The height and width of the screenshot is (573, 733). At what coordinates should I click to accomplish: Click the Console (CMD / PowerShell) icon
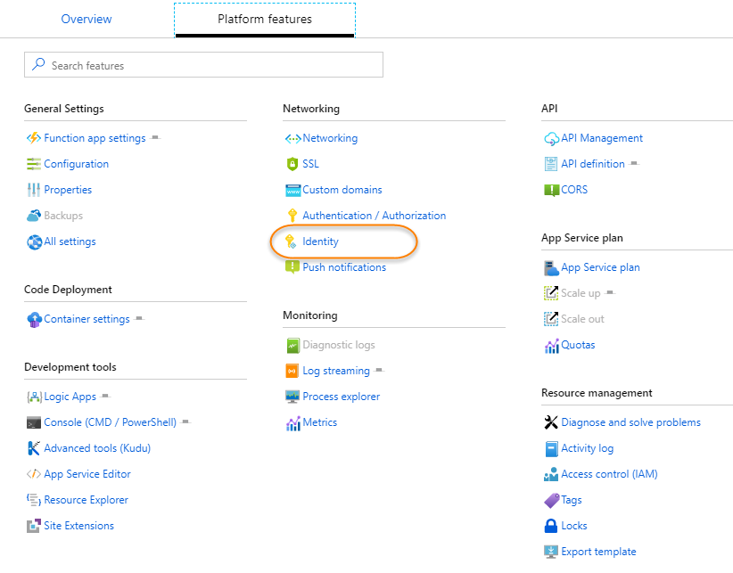click(34, 422)
